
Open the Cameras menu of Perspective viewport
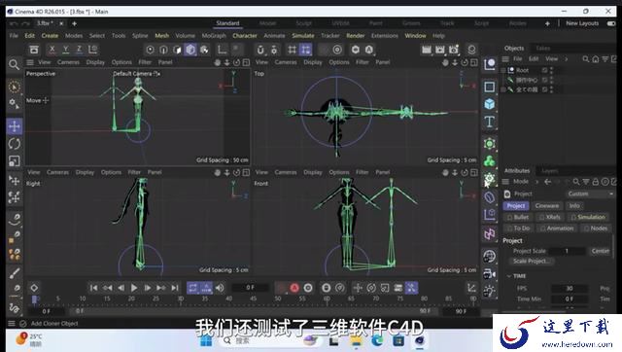68,62
